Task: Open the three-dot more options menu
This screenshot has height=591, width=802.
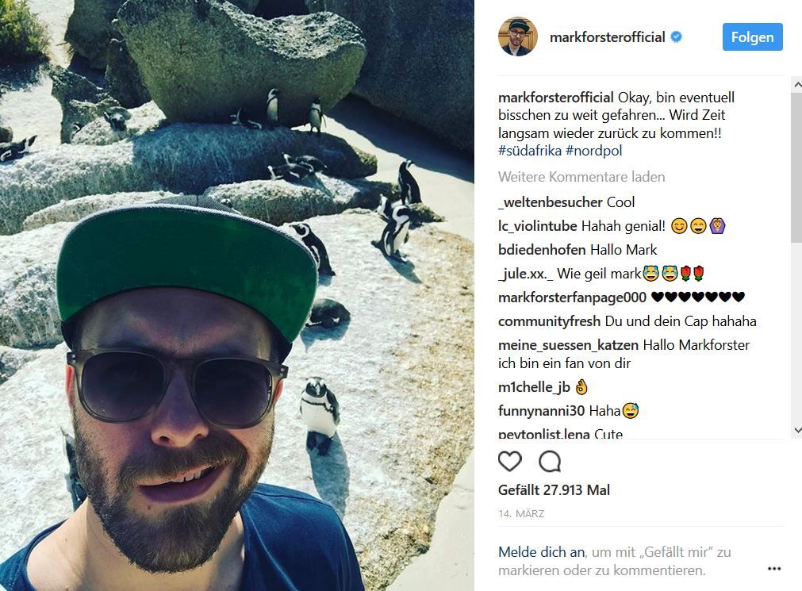Action: point(774,569)
